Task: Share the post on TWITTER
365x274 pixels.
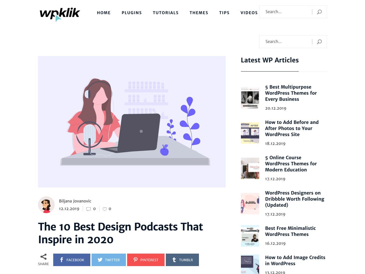Action: (109, 260)
